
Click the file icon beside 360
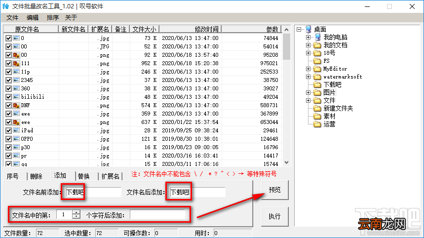click(x=16, y=88)
